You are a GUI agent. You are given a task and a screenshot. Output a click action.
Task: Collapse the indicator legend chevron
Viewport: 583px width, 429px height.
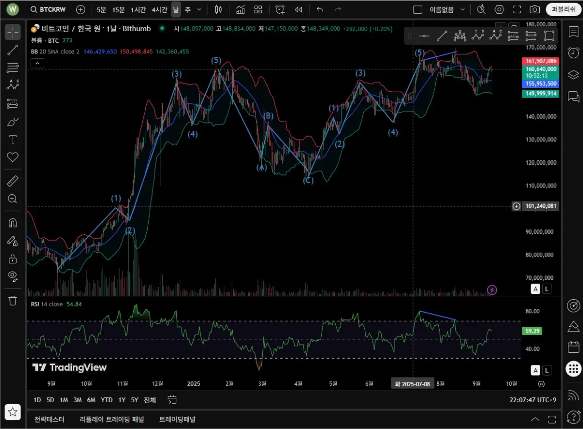[37, 63]
